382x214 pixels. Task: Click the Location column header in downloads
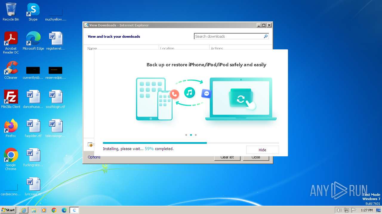click(x=167, y=48)
